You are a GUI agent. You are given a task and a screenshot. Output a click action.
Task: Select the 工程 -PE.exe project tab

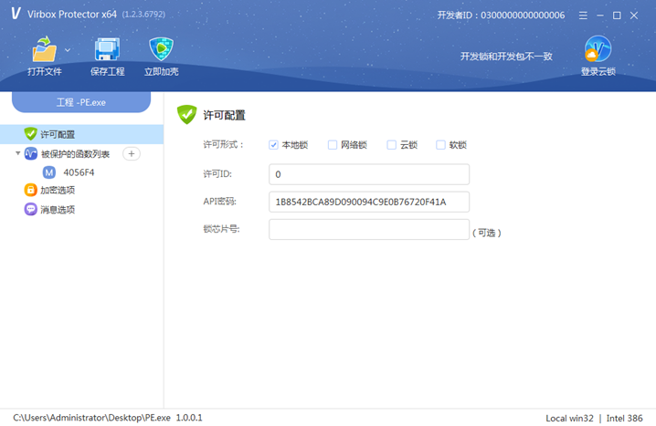coord(81,102)
